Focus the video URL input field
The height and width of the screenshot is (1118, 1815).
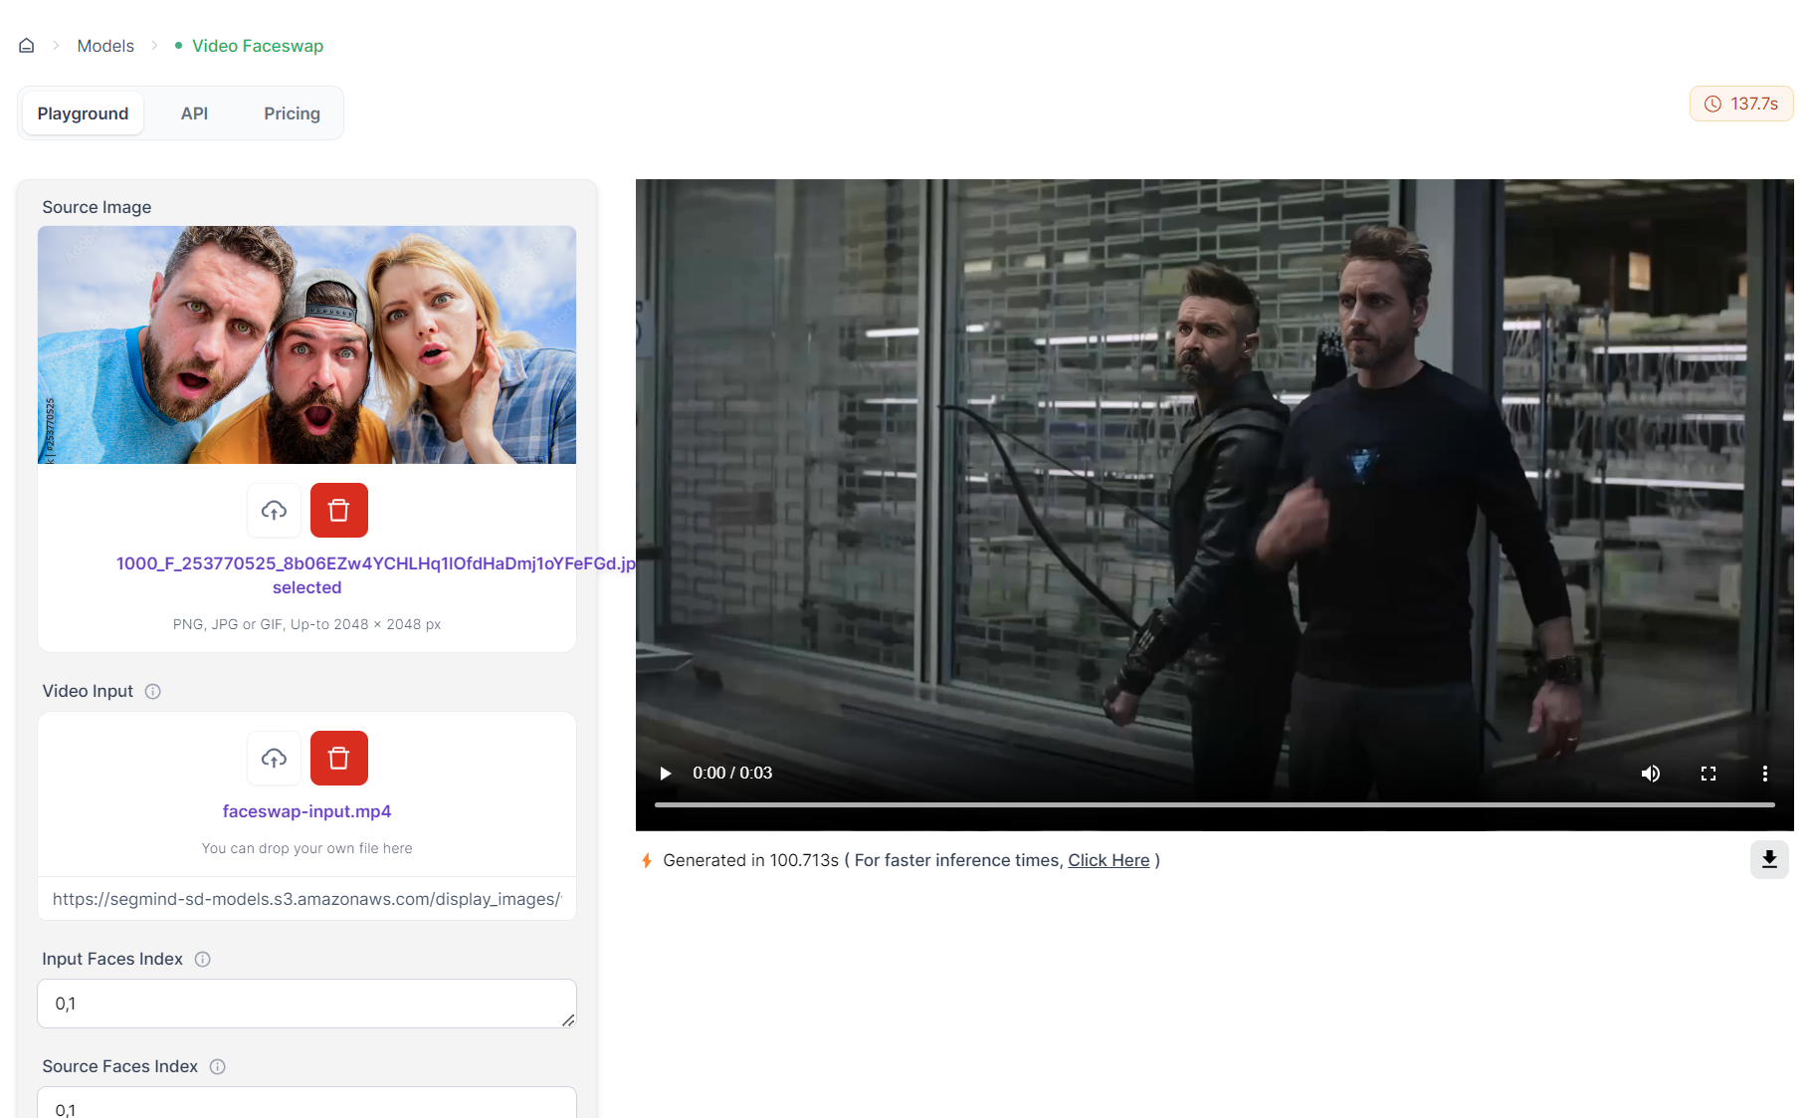pos(306,899)
